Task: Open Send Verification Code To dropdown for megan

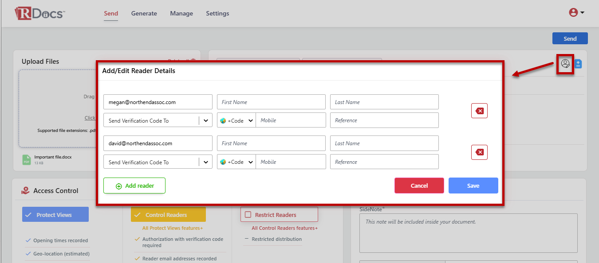Action: click(158, 120)
